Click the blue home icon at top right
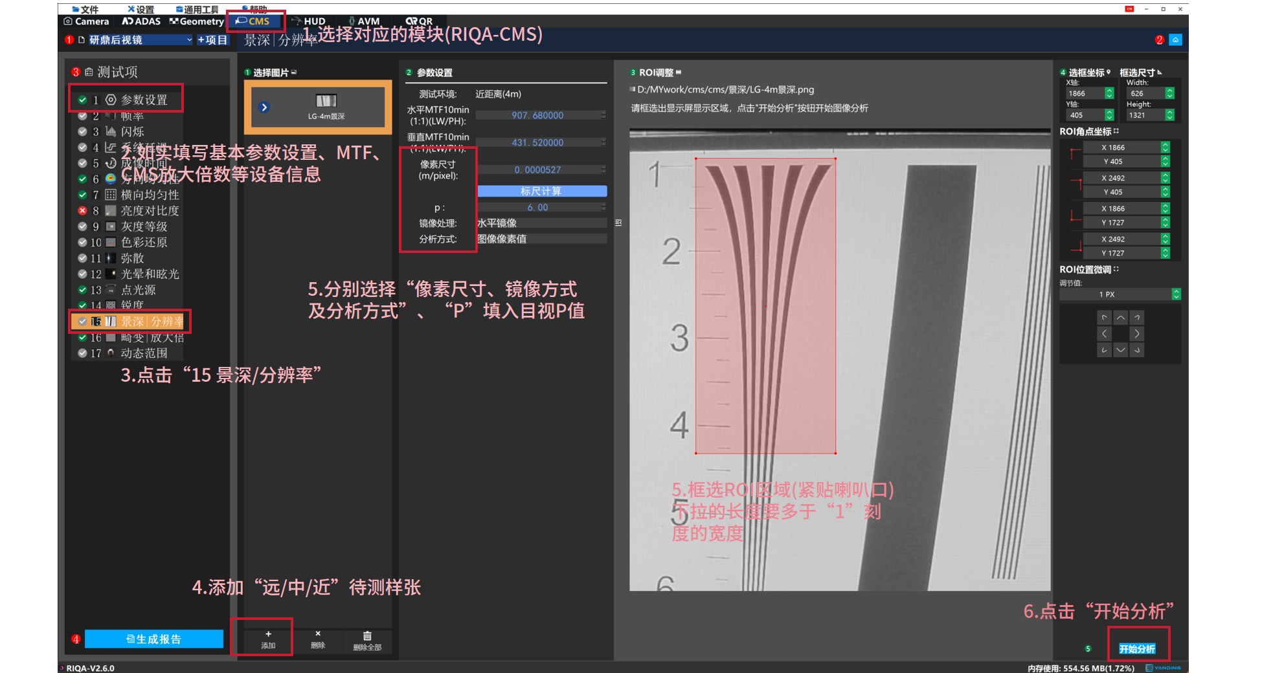Image resolution: width=1273 pixels, height=673 pixels. click(x=1175, y=40)
